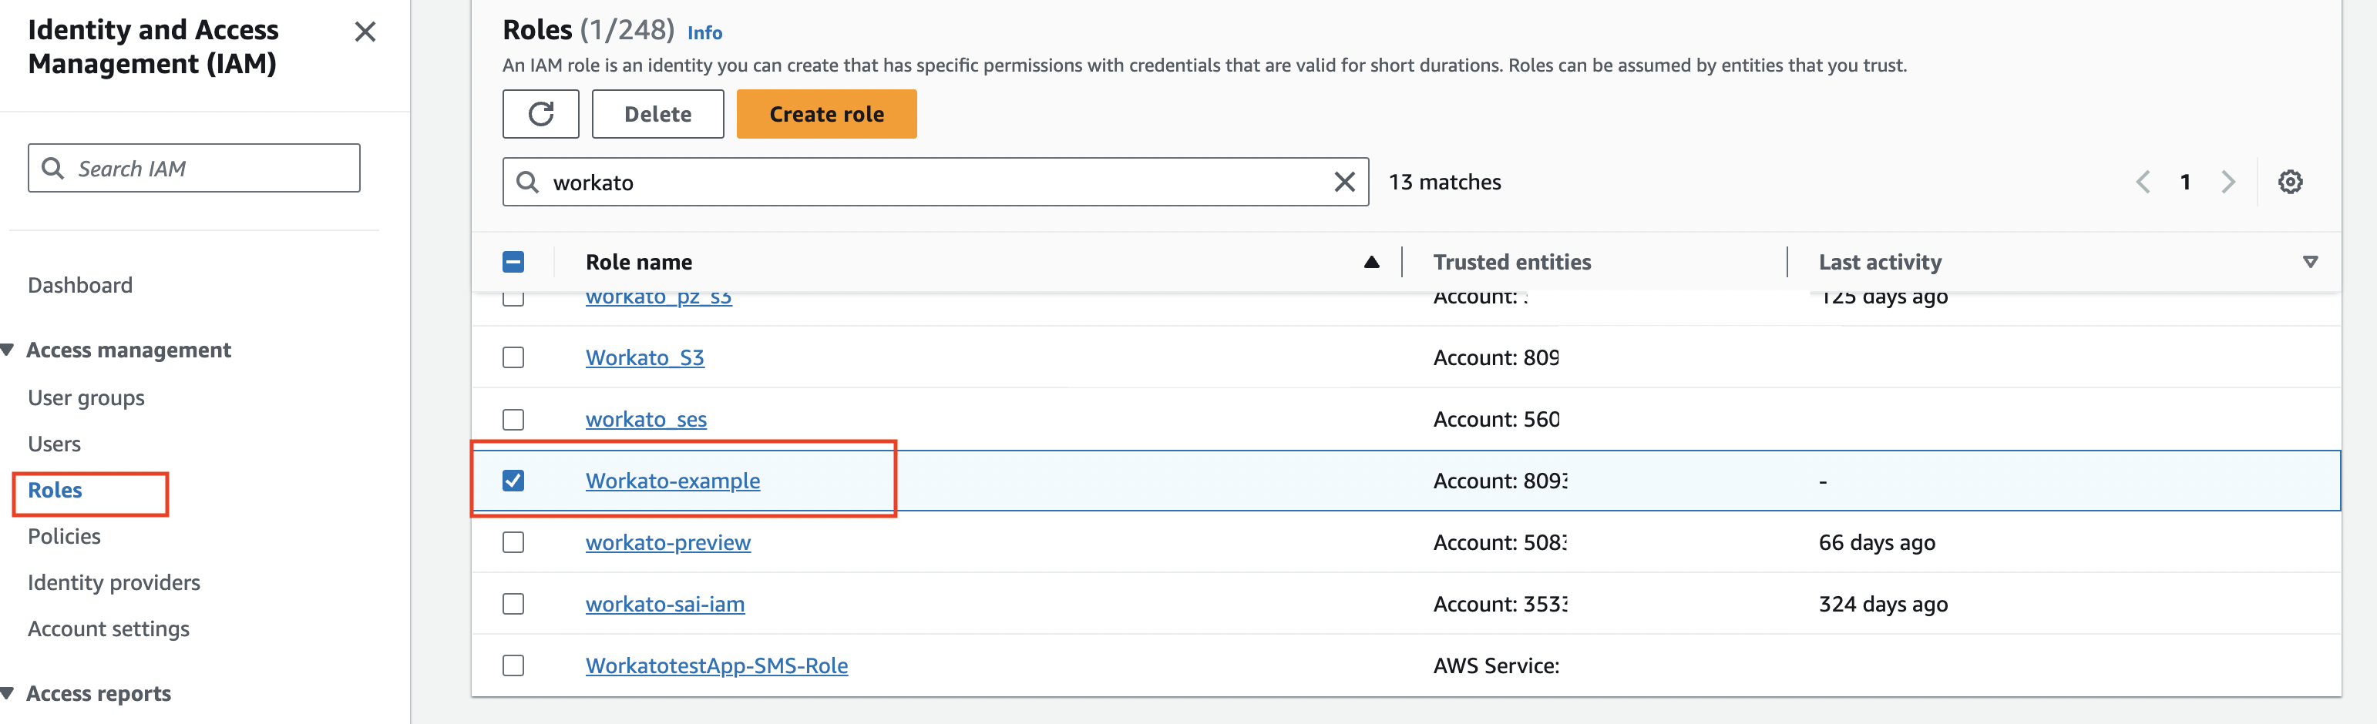Check the Workato_S3 role checkbox
This screenshot has width=2377, height=724.
(513, 357)
